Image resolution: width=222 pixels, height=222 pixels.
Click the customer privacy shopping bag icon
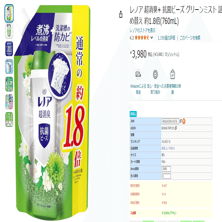click(x=173, y=74)
